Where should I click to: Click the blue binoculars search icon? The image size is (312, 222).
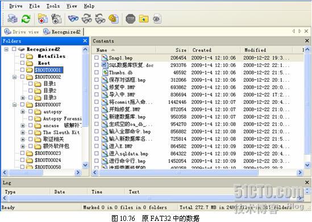coord(73,19)
